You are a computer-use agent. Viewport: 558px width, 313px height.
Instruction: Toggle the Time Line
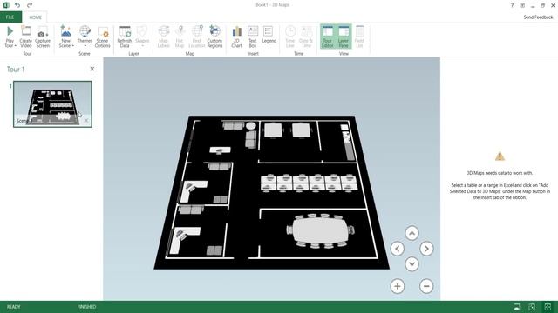(x=290, y=37)
